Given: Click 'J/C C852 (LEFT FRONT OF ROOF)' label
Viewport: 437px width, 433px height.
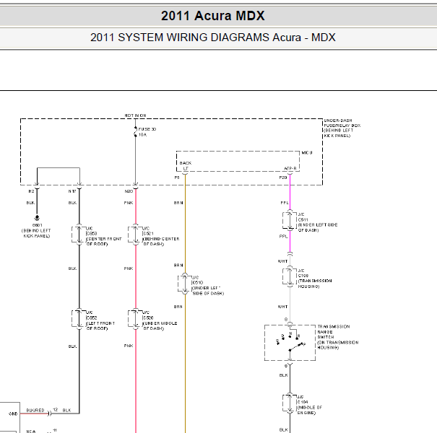Looking at the screenshot, I should (x=100, y=320).
